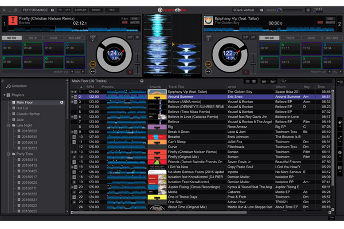This screenshot has height=229, width=344.
Task: Toggle quantize Q button on deck 1
Action: [130, 72]
